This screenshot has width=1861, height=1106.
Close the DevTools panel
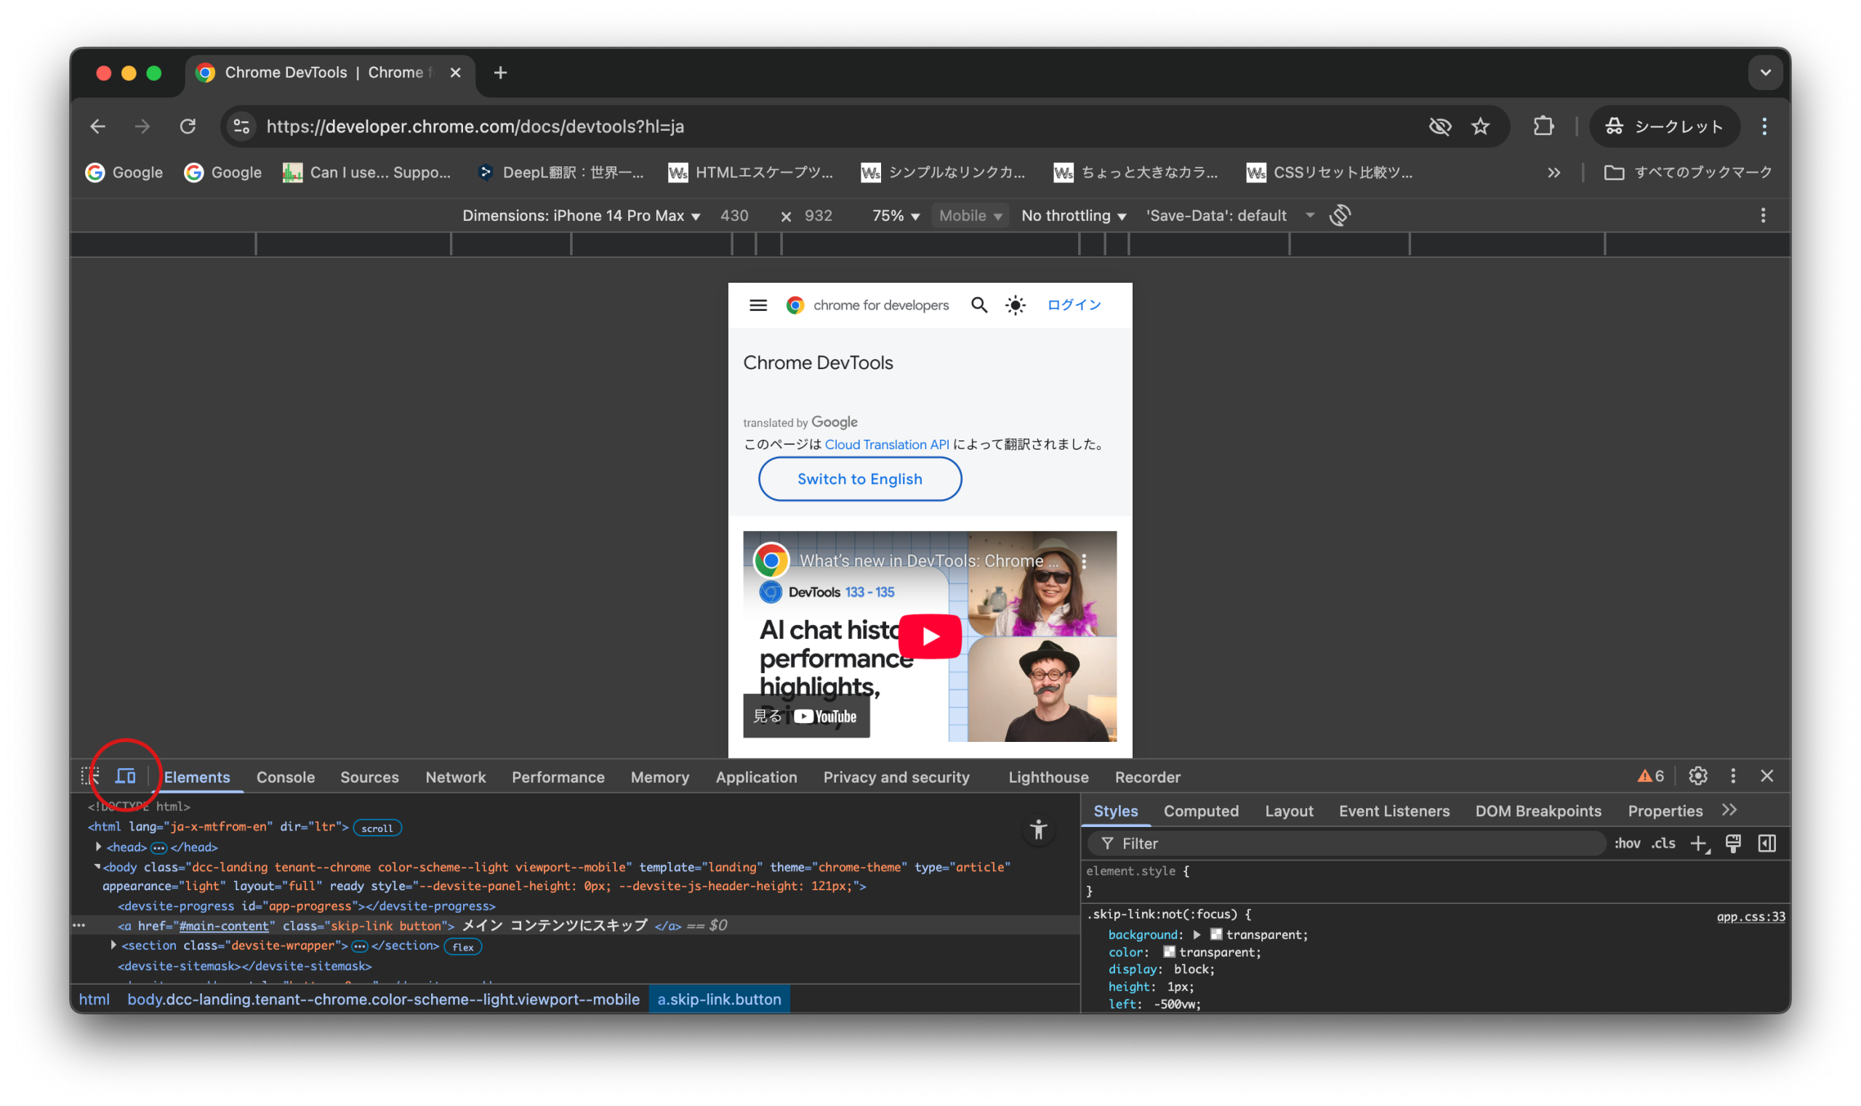[x=1766, y=776]
